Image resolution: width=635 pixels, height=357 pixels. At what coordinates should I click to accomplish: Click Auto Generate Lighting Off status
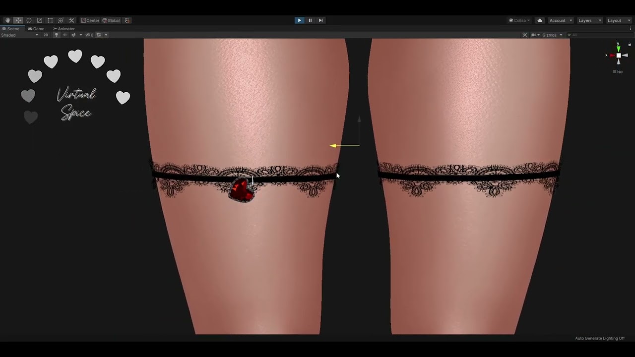click(600, 338)
